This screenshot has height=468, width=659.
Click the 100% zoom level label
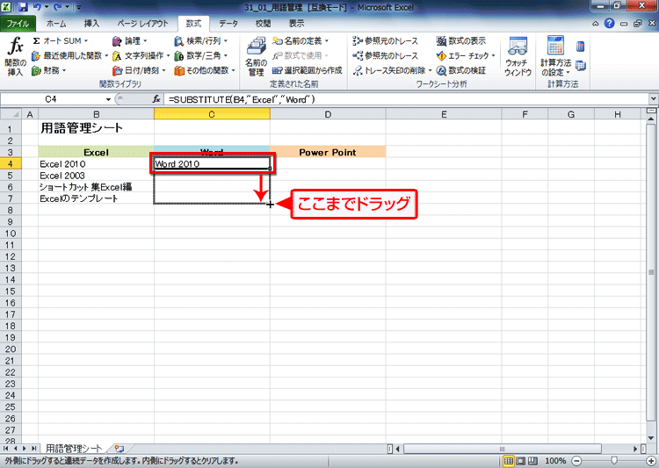pos(555,461)
